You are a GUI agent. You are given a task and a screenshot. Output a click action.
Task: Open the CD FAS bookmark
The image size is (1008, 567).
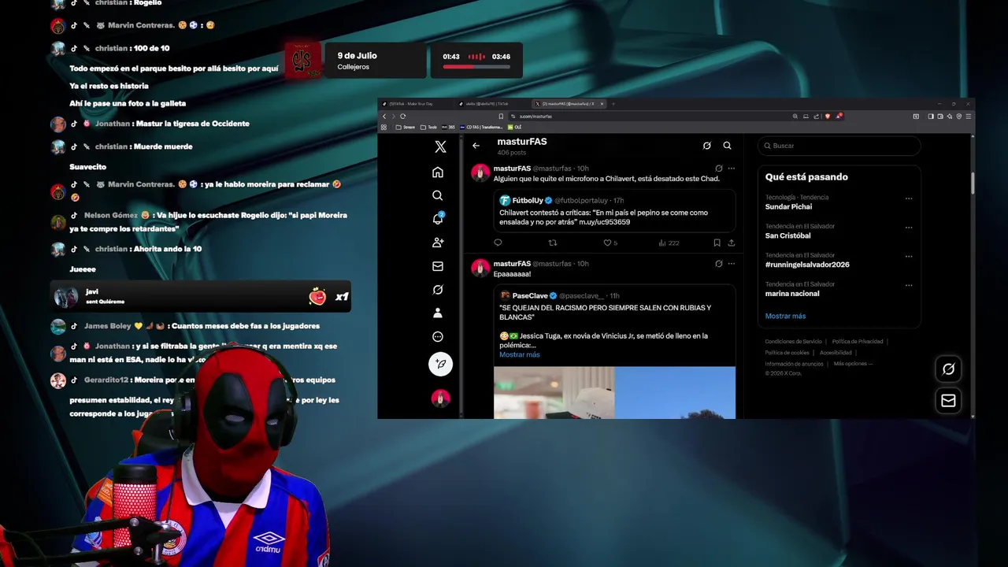[480, 127]
